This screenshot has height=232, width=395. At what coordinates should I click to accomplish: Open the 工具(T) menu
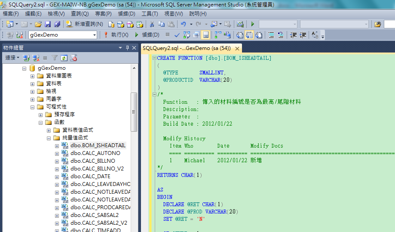150,14
